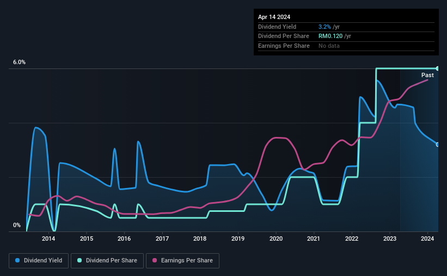The width and height of the screenshot is (447, 276).
Task: Select the 2018 label on the time axis
Action: (x=200, y=239)
